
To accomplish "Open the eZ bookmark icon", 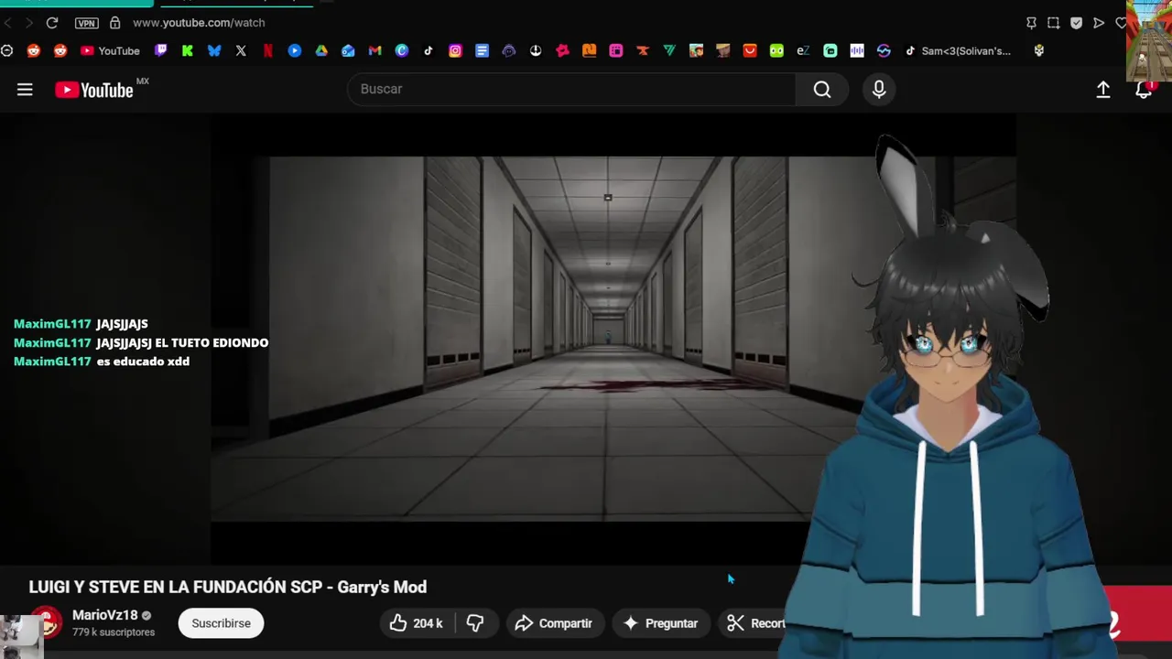I will (x=803, y=51).
